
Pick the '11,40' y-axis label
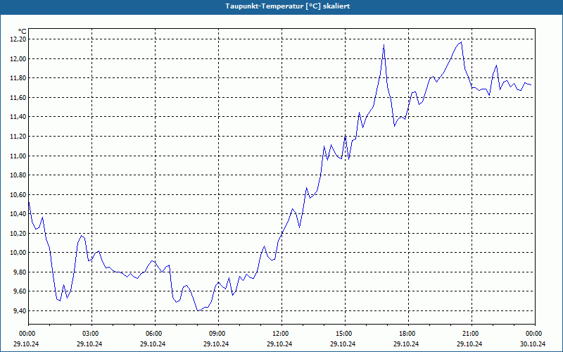[x=17, y=117]
